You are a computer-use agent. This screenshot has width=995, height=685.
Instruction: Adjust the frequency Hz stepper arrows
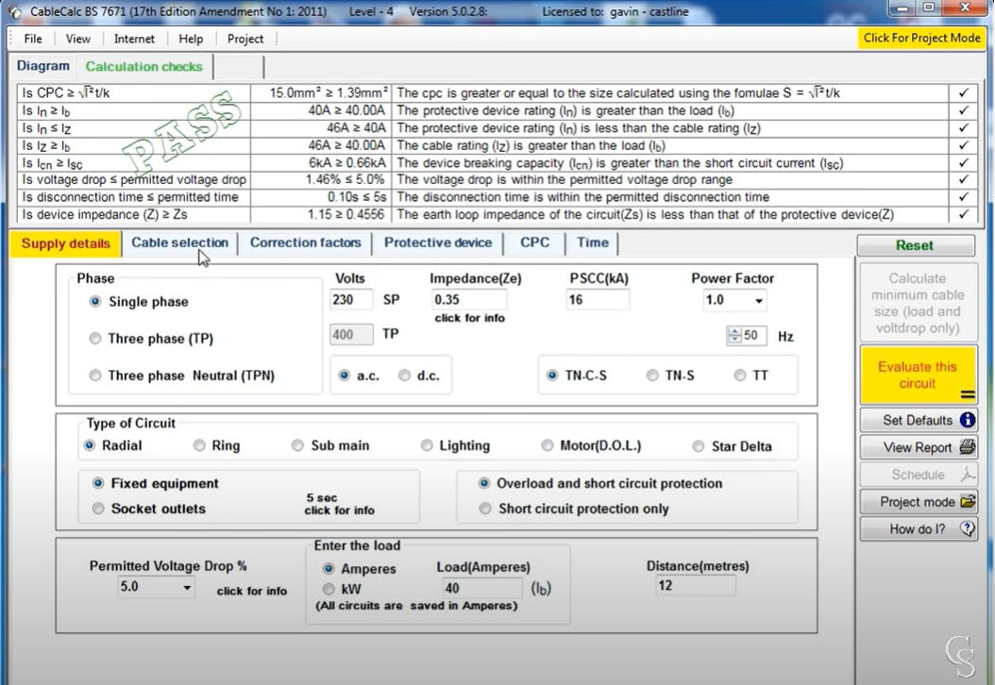733,335
